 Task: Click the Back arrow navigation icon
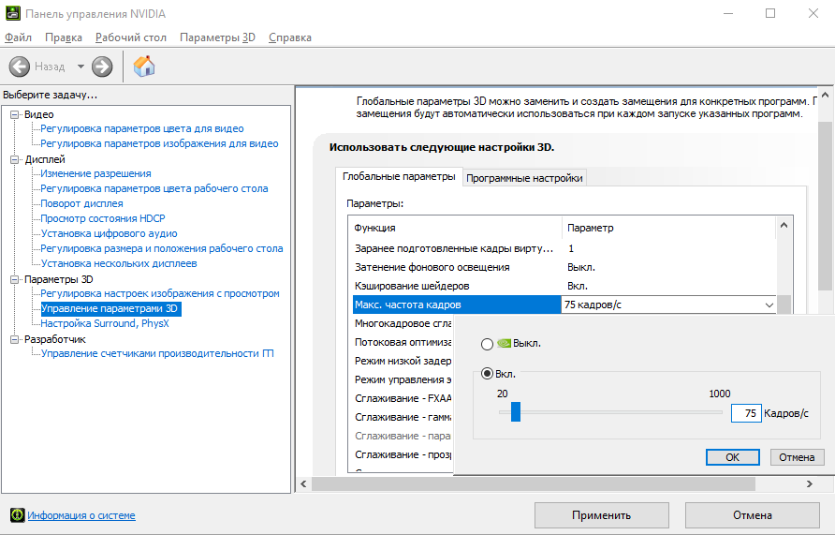pyautogui.click(x=21, y=67)
